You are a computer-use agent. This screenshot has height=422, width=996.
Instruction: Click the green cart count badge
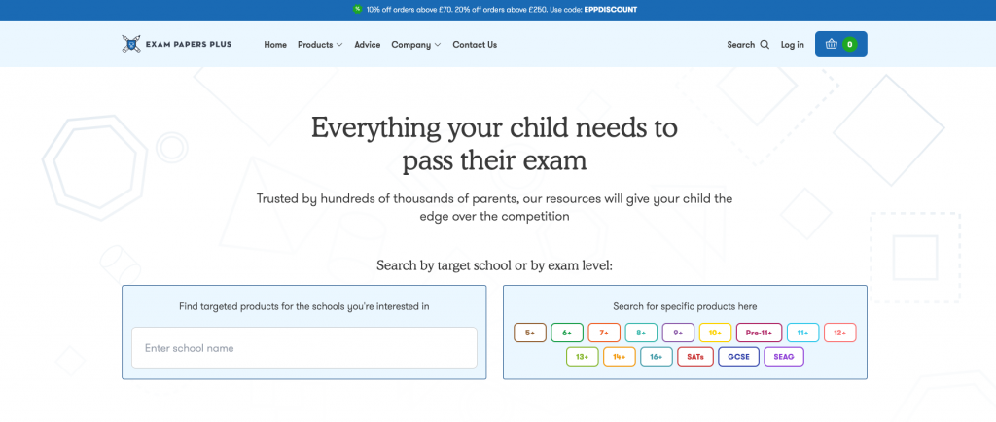tap(850, 45)
